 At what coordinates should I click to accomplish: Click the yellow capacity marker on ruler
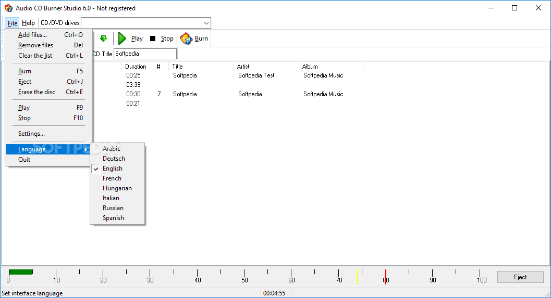[x=358, y=277]
